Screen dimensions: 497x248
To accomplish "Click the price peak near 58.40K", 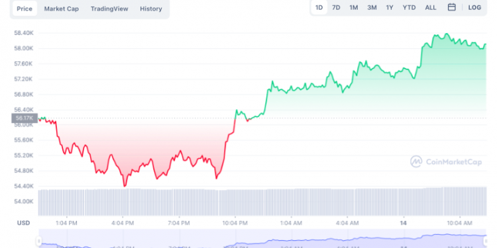I will tap(447, 34).
